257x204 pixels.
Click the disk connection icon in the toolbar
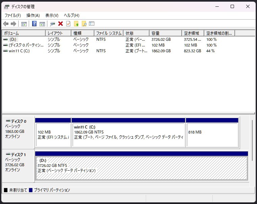click(52, 24)
